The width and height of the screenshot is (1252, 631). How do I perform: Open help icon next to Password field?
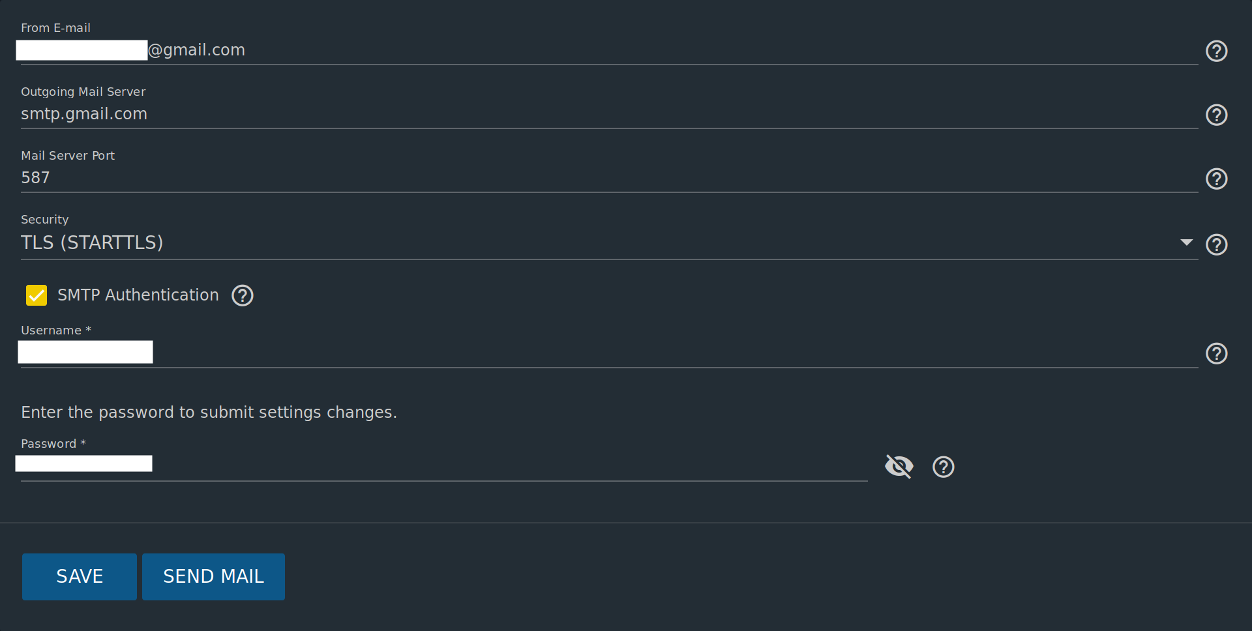coord(943,467)
